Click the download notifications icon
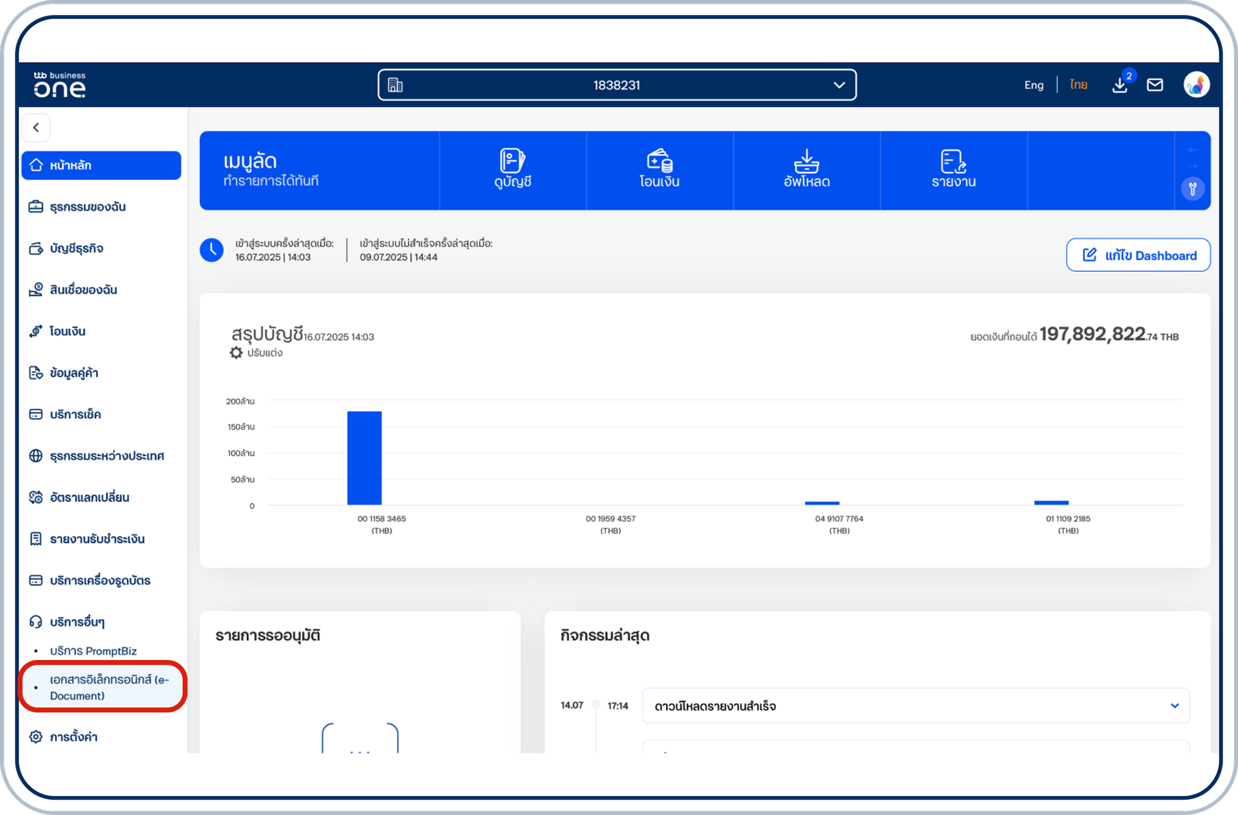The height and width of the screenshot is (815, 1238). (x=1120, y=85)
